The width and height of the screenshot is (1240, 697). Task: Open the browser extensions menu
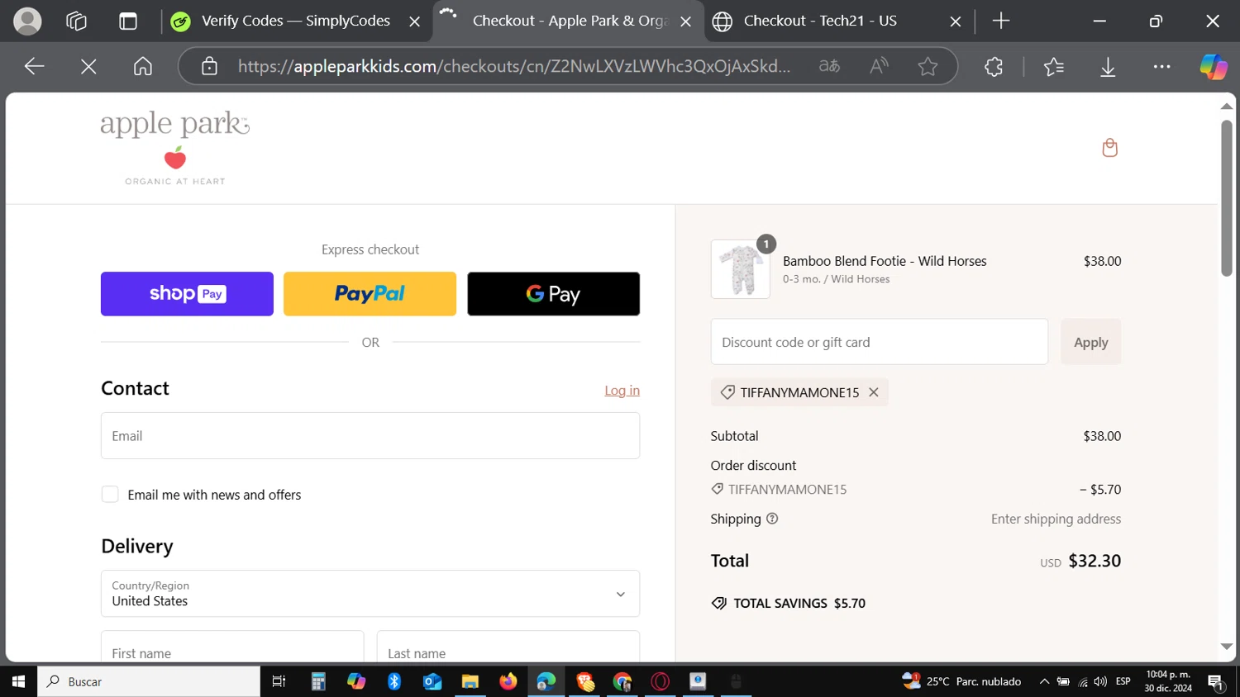click(994, 66)
